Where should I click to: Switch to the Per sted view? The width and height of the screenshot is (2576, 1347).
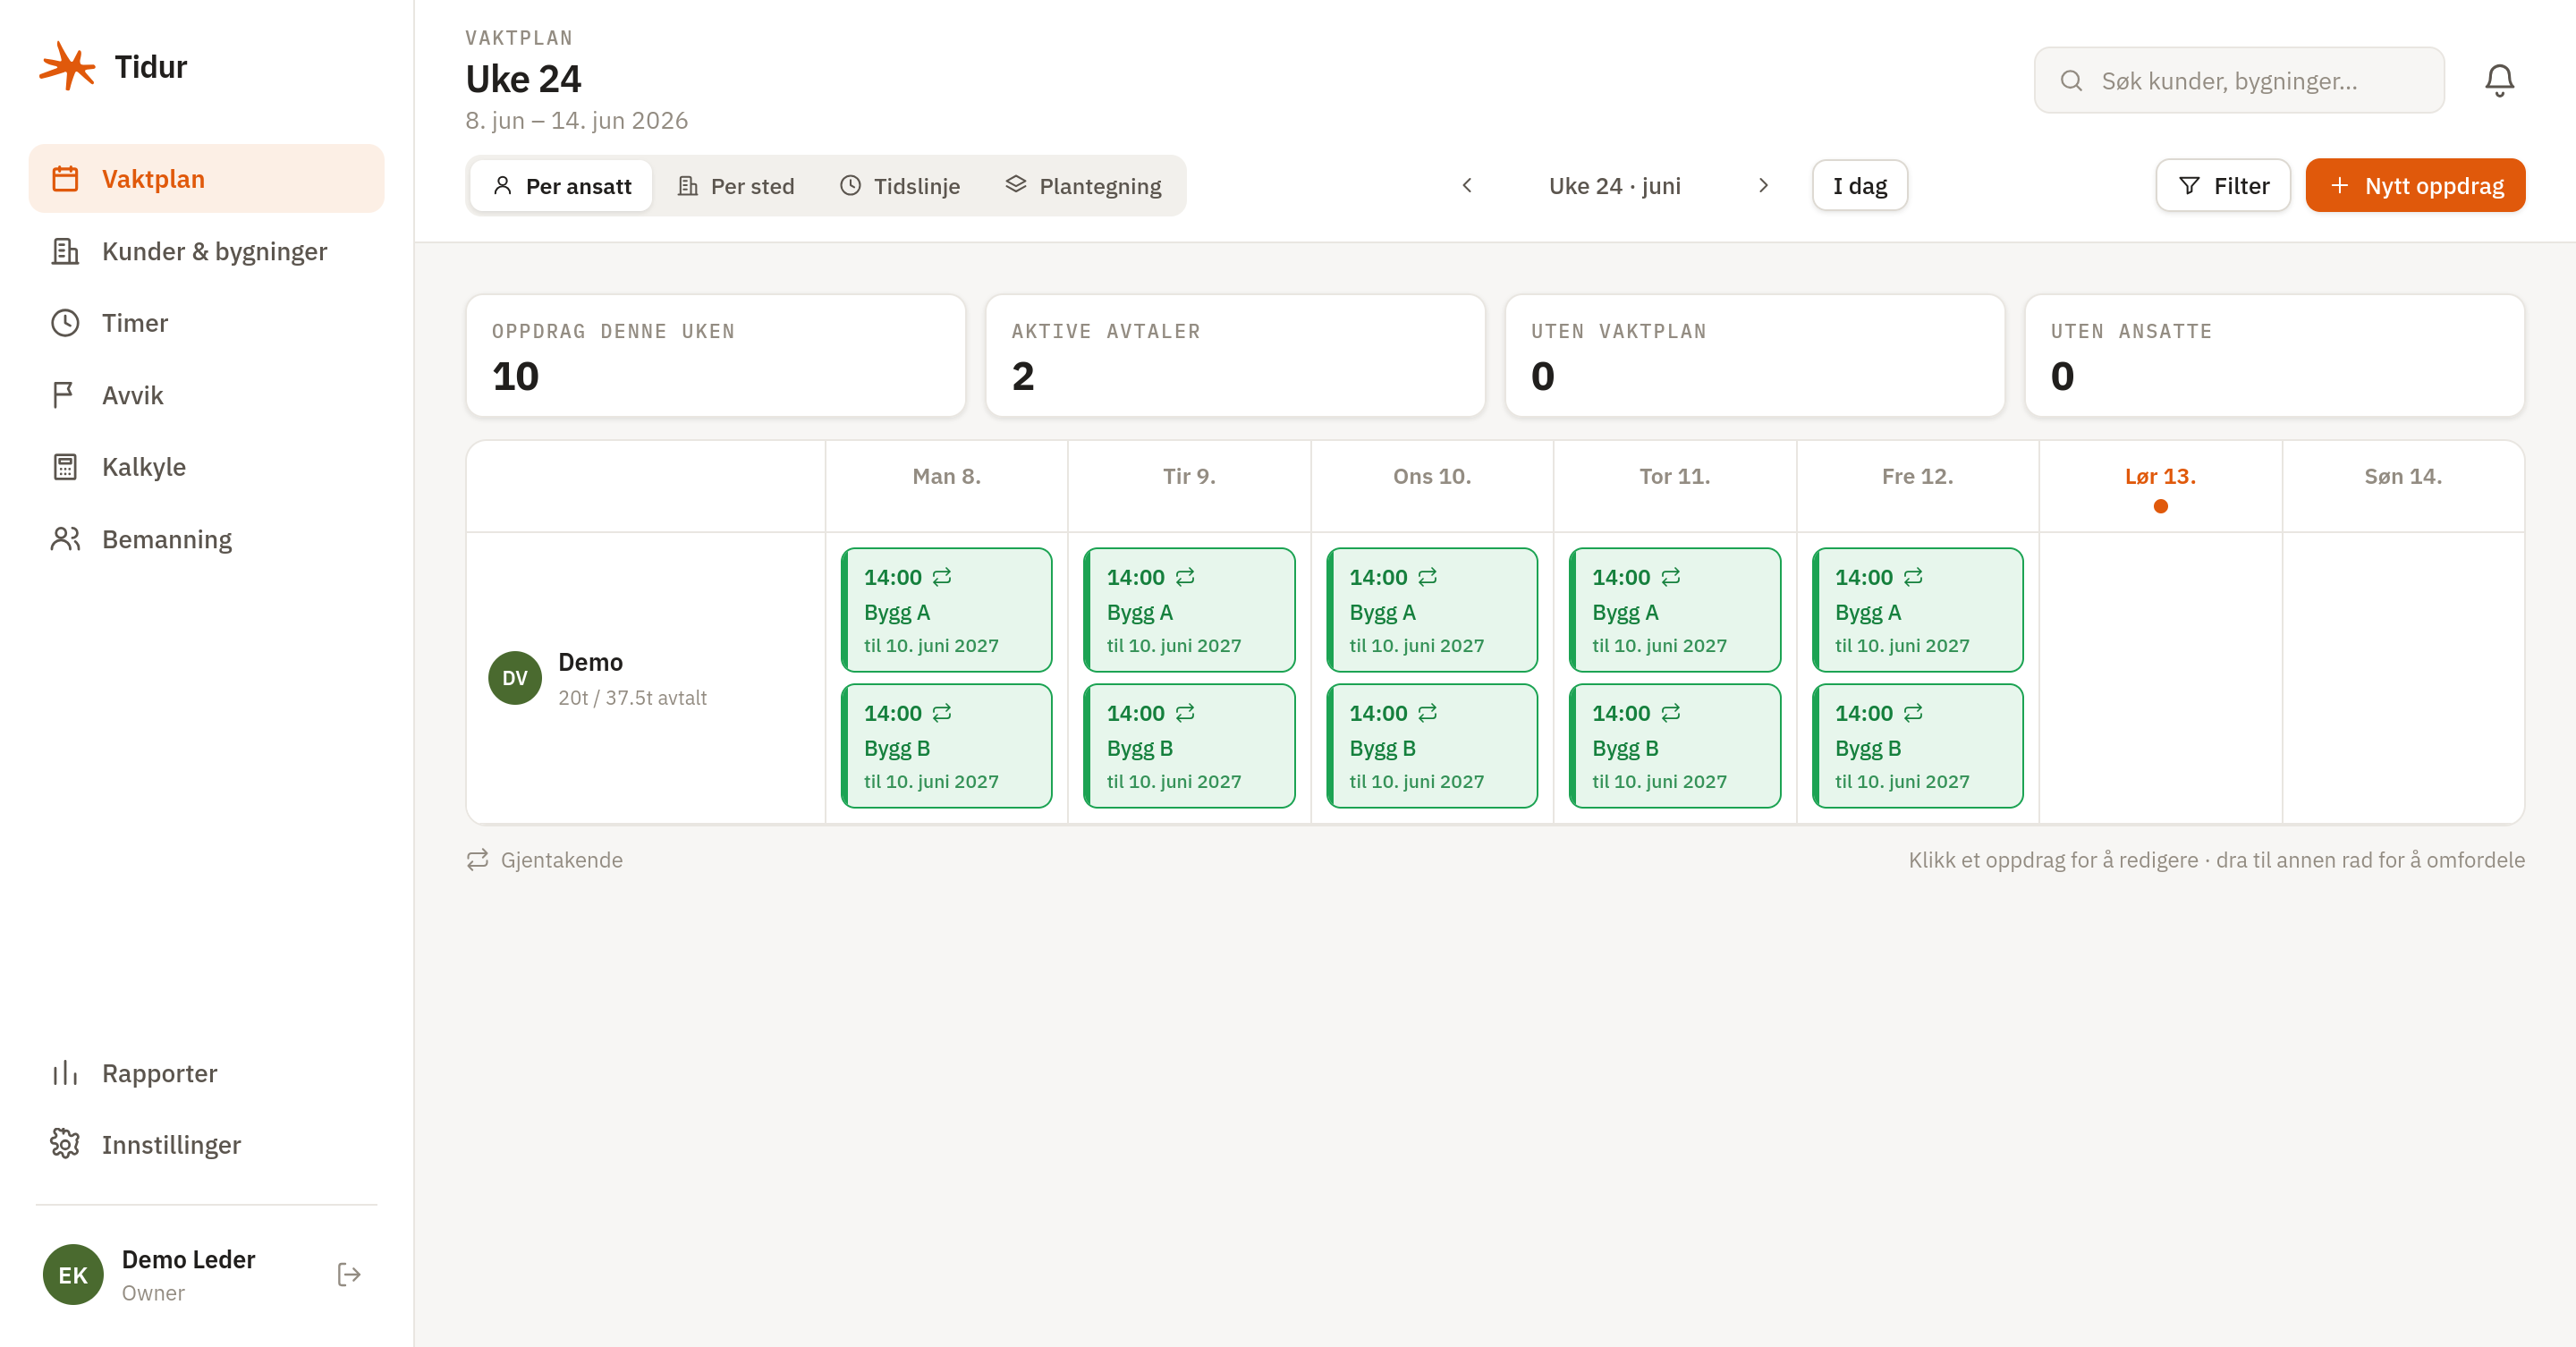(x=736, y=186)
